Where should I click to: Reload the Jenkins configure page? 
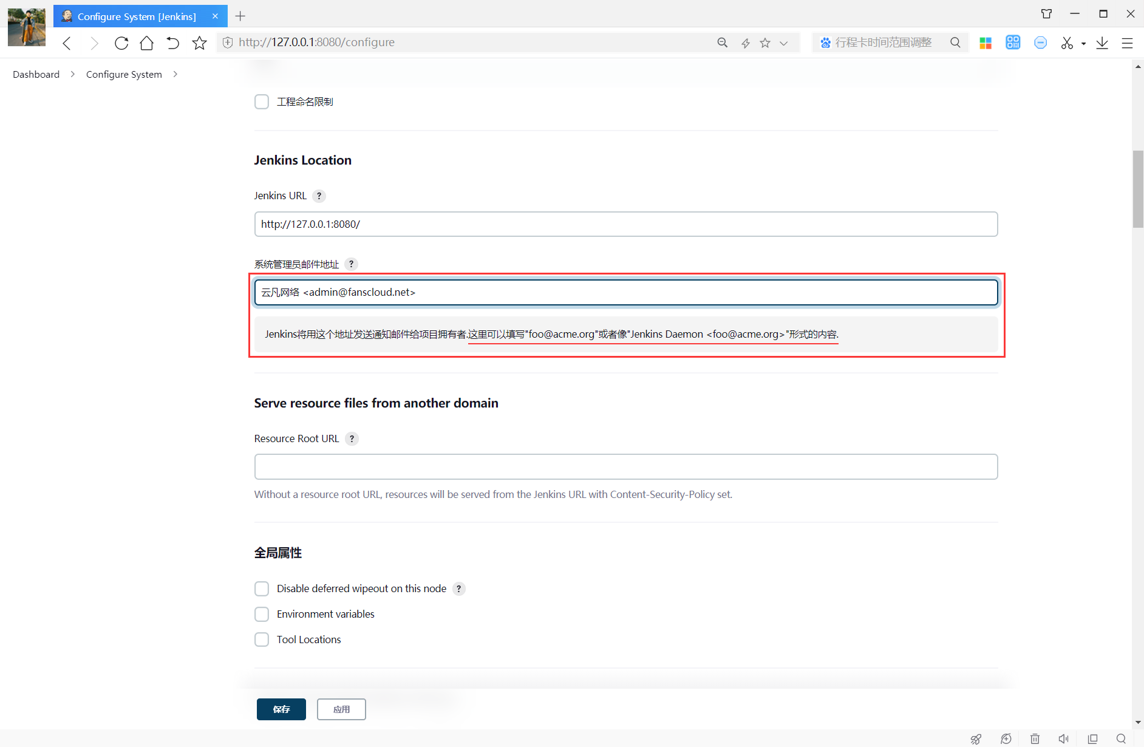point(121,43)
